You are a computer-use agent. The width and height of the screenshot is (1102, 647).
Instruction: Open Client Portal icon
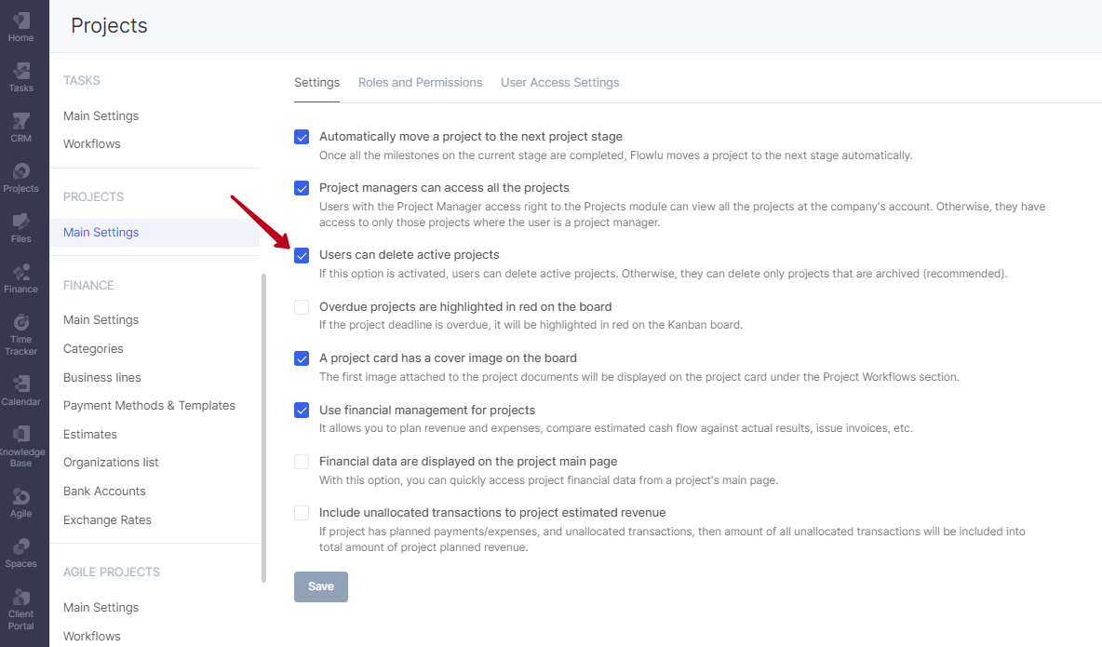point(21,597)
